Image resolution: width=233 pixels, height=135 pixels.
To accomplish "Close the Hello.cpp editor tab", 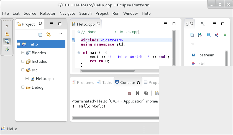I will point(98,24).
